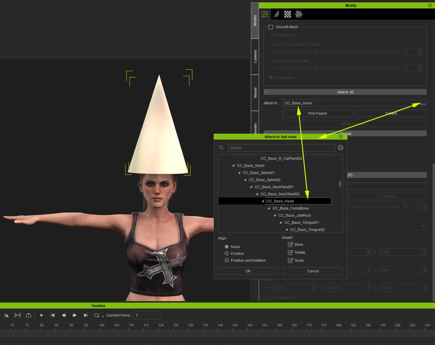
Task: Select CC_Base_R_CalfTwist02 in bone tree
Action: point(281,159)
